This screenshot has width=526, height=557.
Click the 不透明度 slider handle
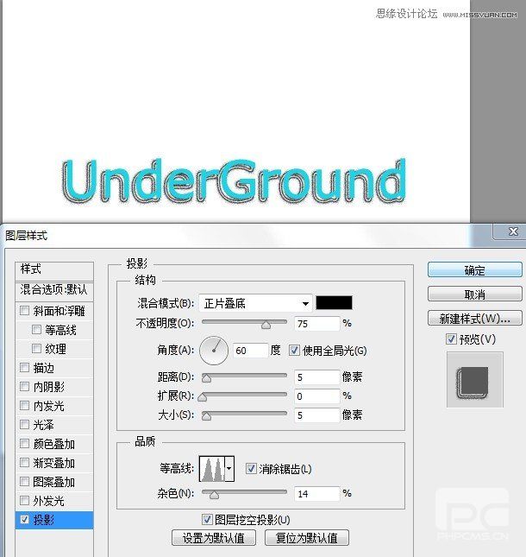pos(266,325)
